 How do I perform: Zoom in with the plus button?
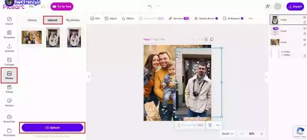tap(262, 134)
